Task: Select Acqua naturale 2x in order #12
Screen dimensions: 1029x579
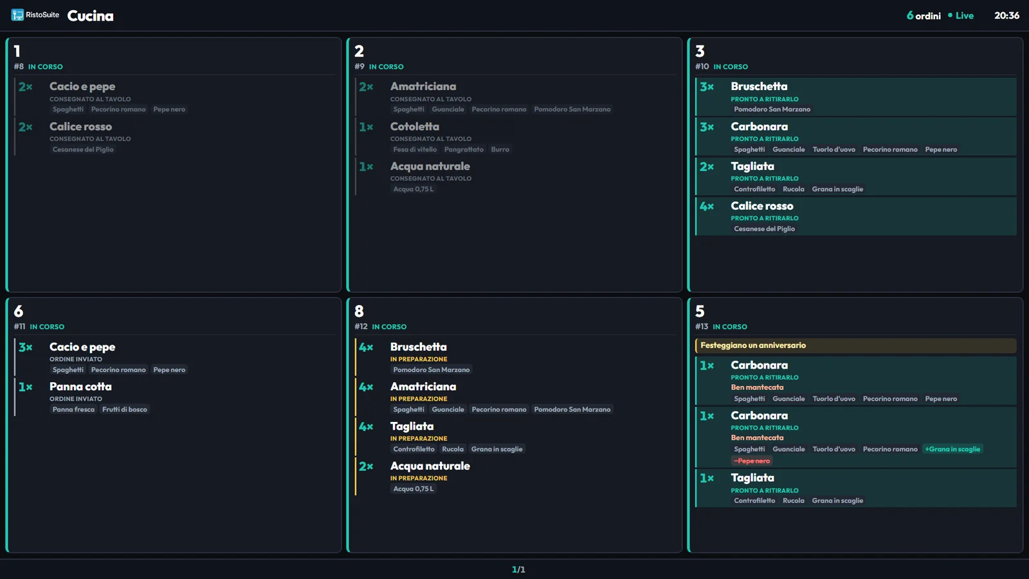Action: 515,477
